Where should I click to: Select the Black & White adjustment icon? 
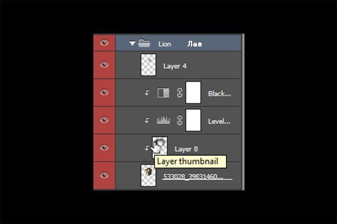point(163,93)
